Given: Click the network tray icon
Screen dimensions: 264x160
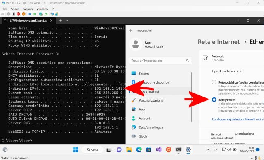Looking at the screenshot, I should [x=224, y=149].
